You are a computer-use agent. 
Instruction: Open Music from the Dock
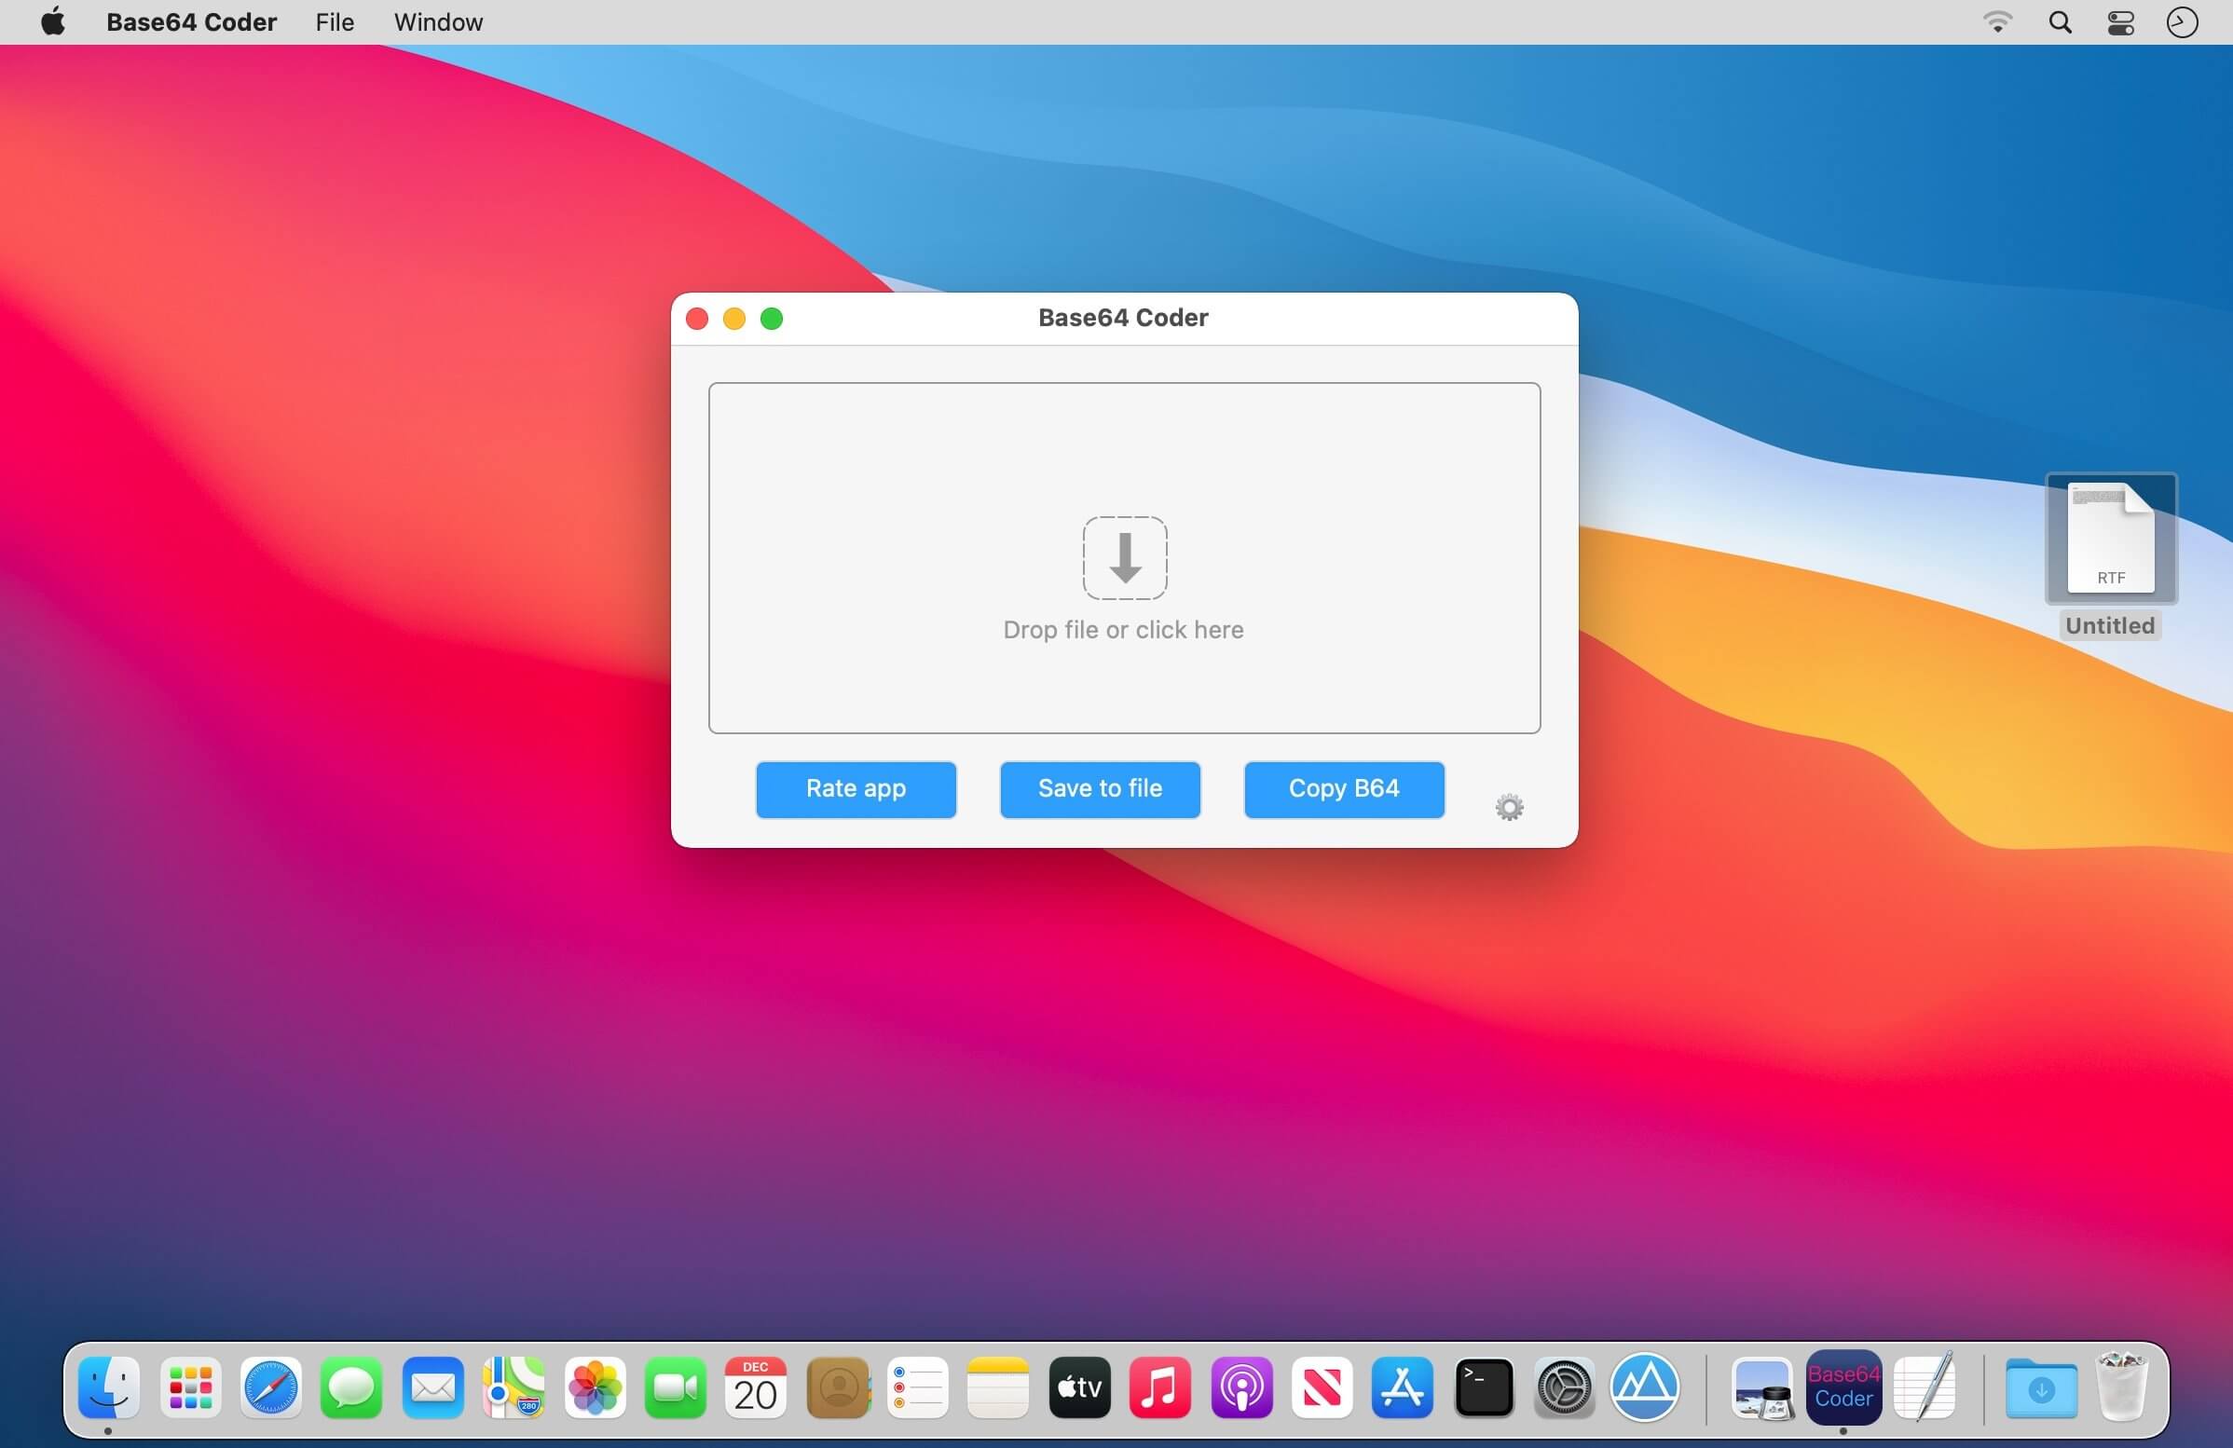[x=1159, y=1387]
